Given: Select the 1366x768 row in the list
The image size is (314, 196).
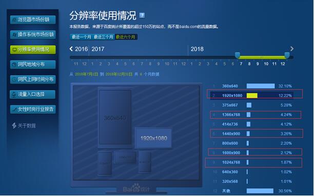Looking at the screenshot, I should pos(252,115).
